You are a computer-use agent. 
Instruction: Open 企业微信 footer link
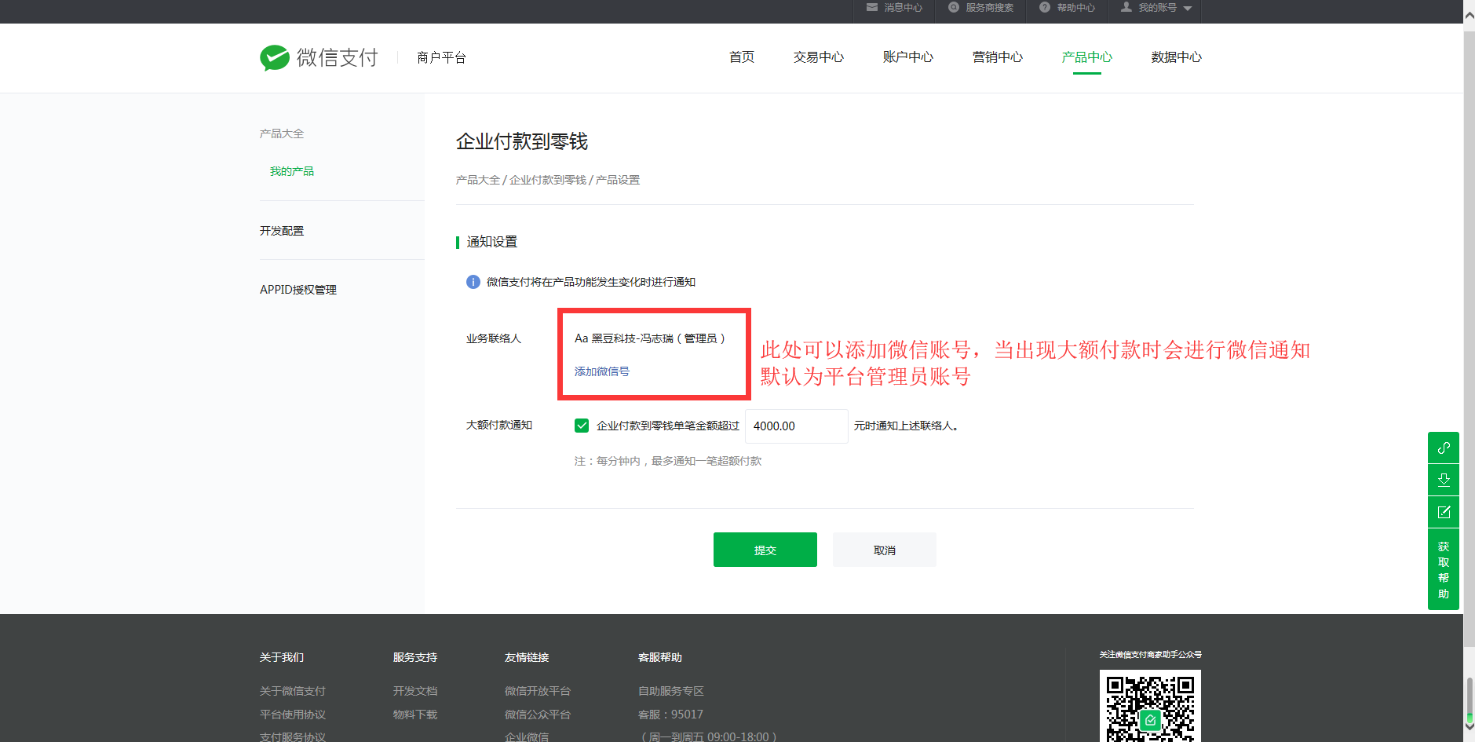point(527,737)
